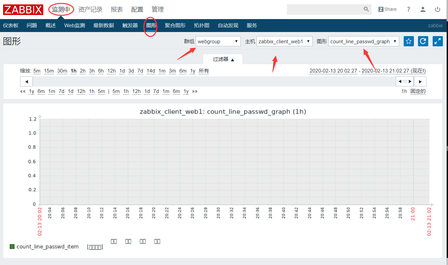Go to 概述 submenu

click(50, 26)
